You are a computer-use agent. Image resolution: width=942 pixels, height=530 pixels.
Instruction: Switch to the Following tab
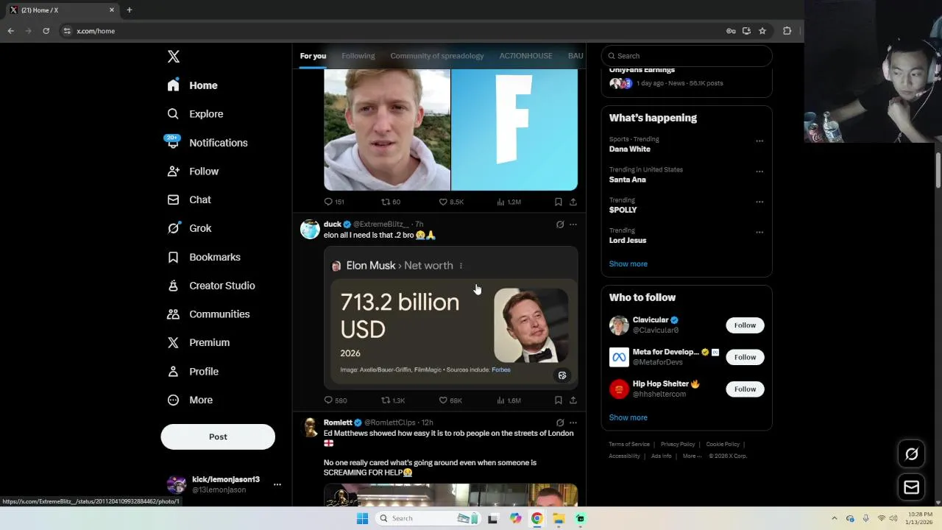[x=358, y=56]
